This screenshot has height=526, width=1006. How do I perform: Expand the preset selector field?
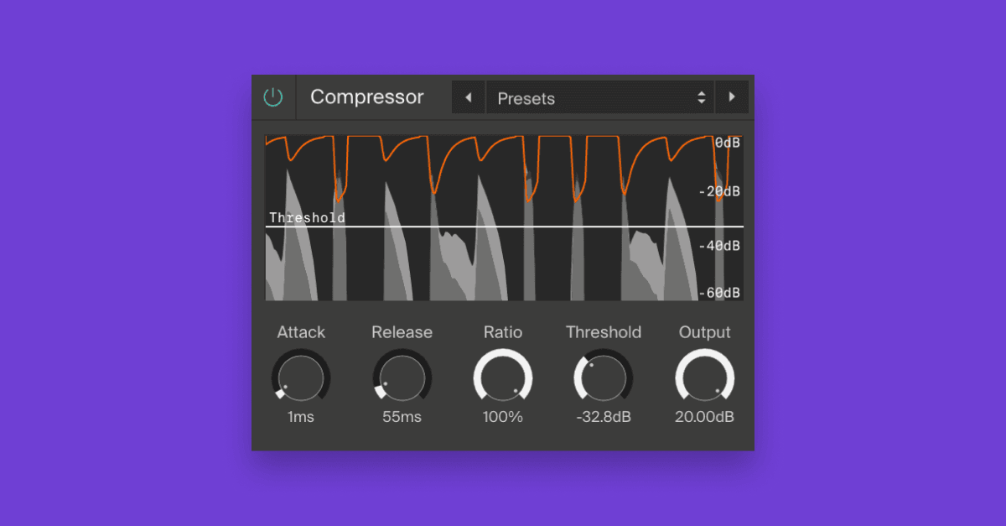(599, 97)
